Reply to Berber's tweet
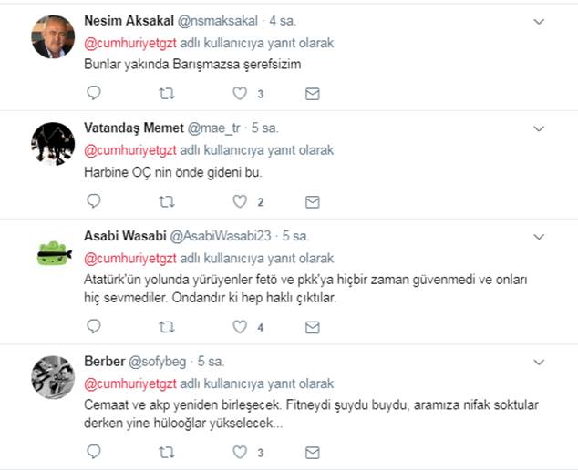578x470 pixels. pos(94,452)
